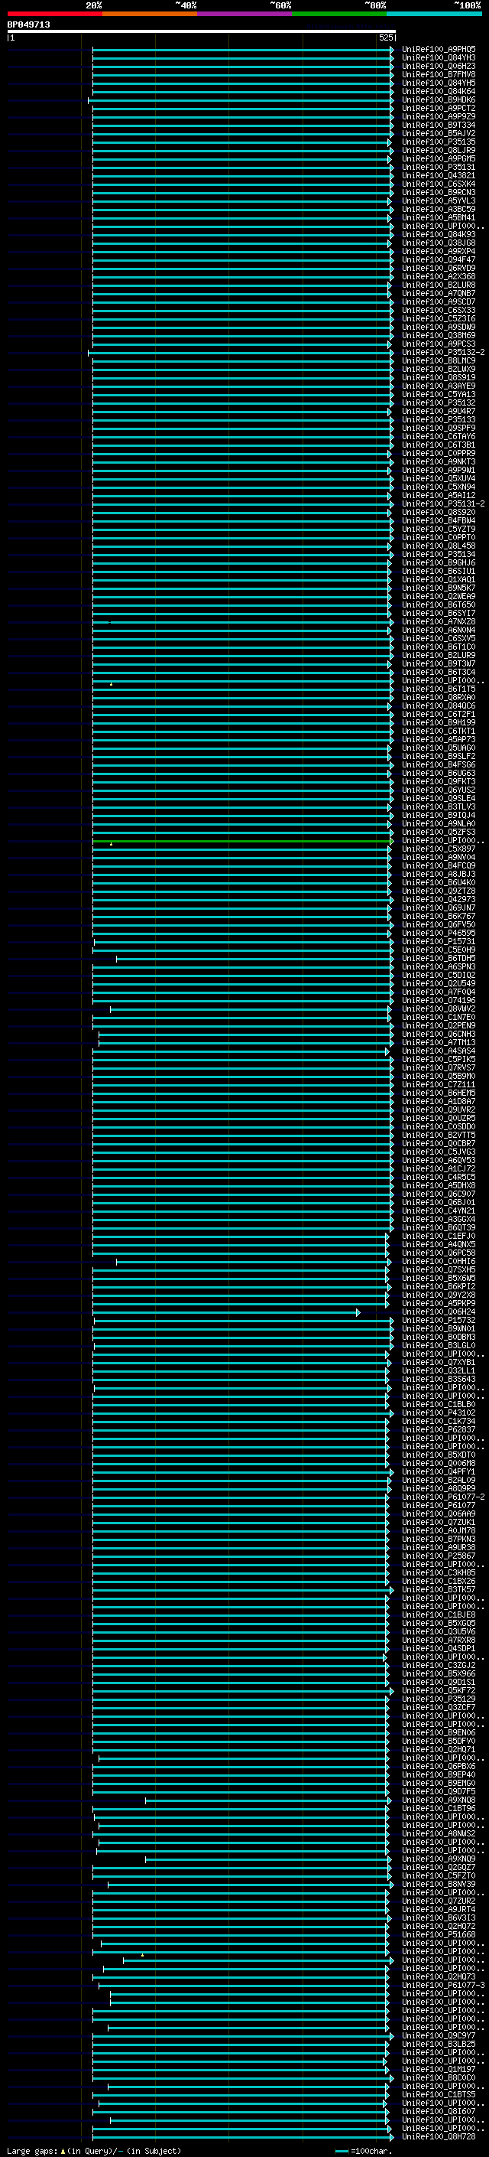This screenshot has height=2157, width=489.
Task: Select label UniRef100_P62837
Action: click(x=439, y=1429)
